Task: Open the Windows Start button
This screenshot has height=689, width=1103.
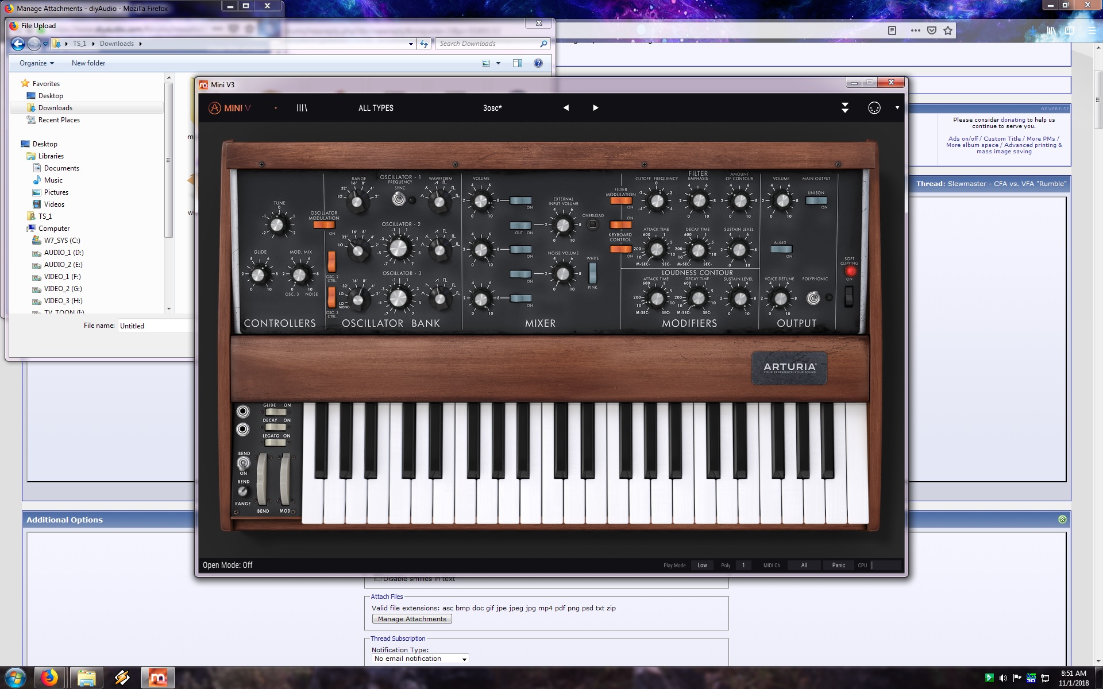Action: [x=15, y=678]
